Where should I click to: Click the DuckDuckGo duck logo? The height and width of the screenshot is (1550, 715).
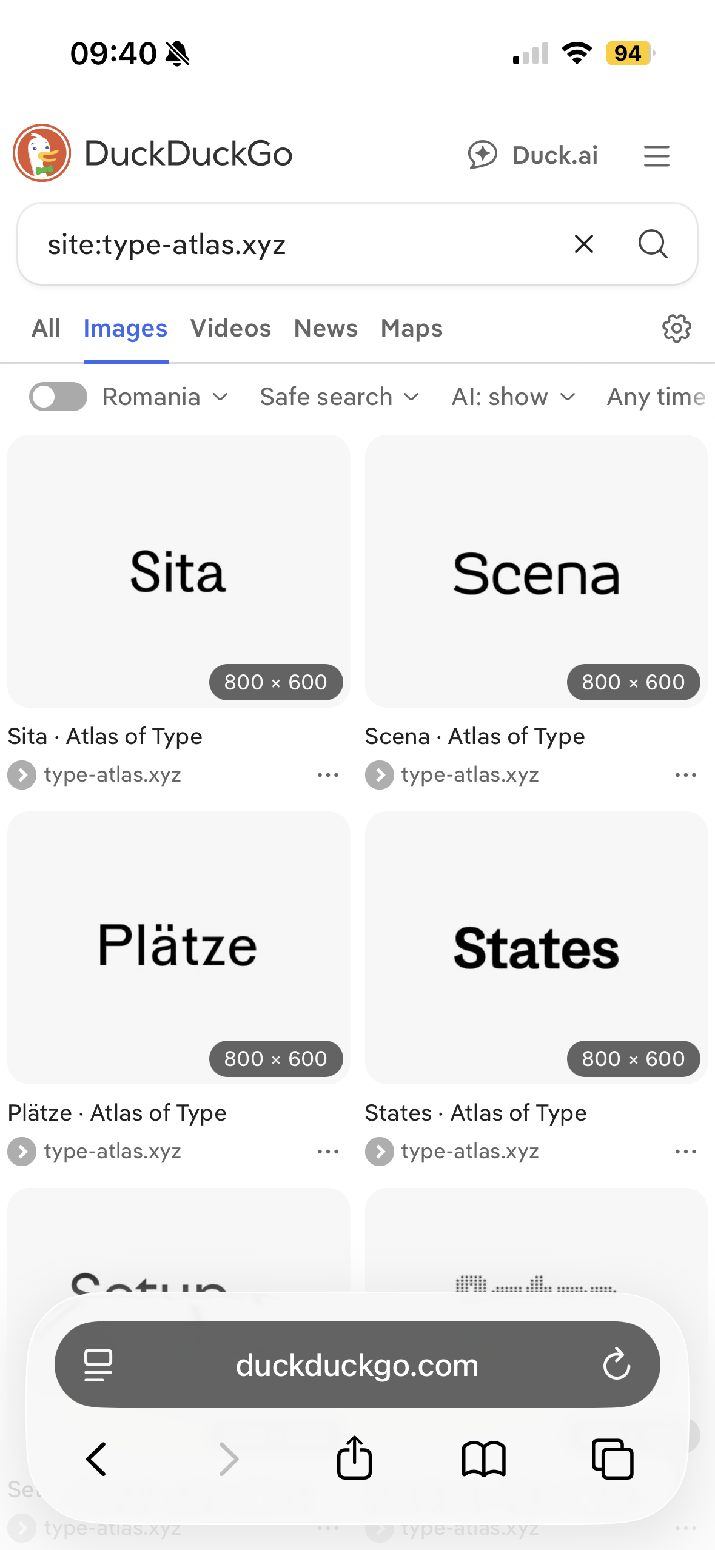click(x=42, y=153)
